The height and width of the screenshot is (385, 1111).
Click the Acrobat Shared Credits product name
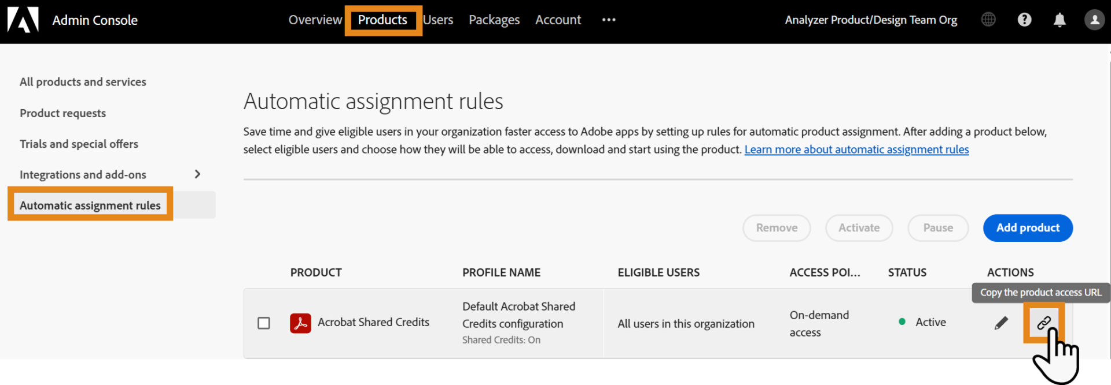coord(373,322)
